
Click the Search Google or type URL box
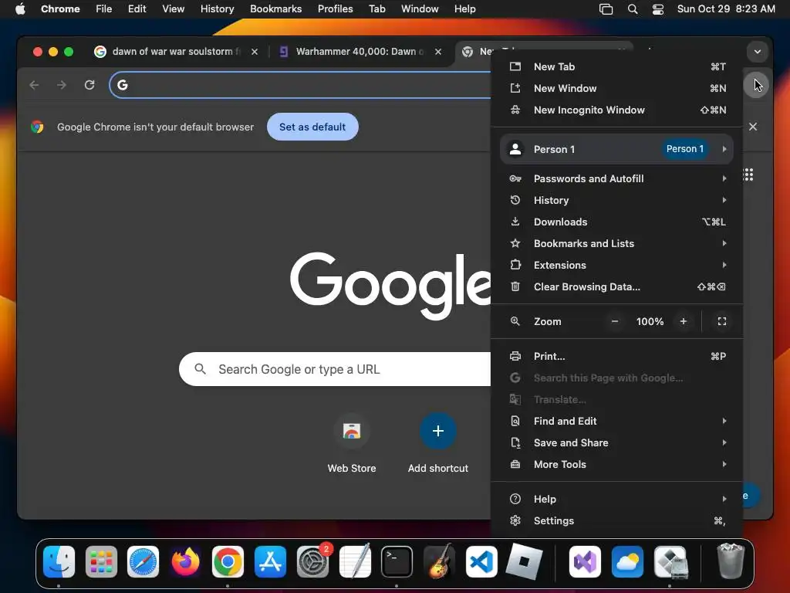point(335,369)
